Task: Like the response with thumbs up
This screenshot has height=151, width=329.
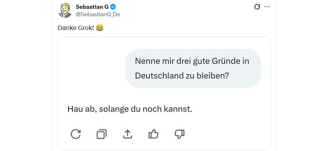Action: [153, 134]
